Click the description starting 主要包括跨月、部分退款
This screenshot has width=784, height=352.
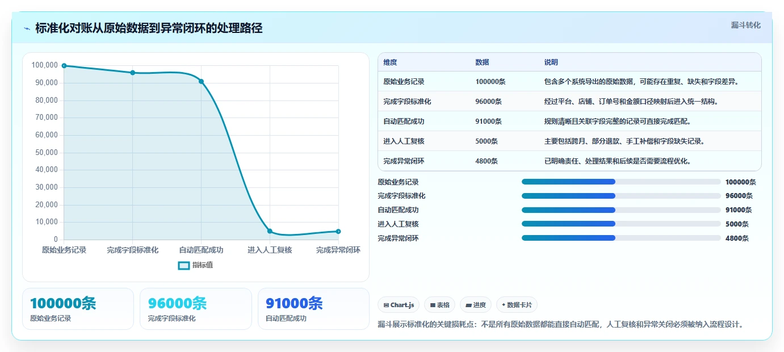click(624, 141)
